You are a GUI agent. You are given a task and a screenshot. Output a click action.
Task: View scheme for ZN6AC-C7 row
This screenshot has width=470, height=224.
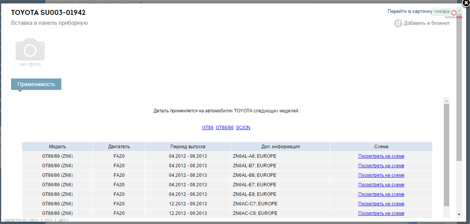pyautogui.click(x=381, y=204)
